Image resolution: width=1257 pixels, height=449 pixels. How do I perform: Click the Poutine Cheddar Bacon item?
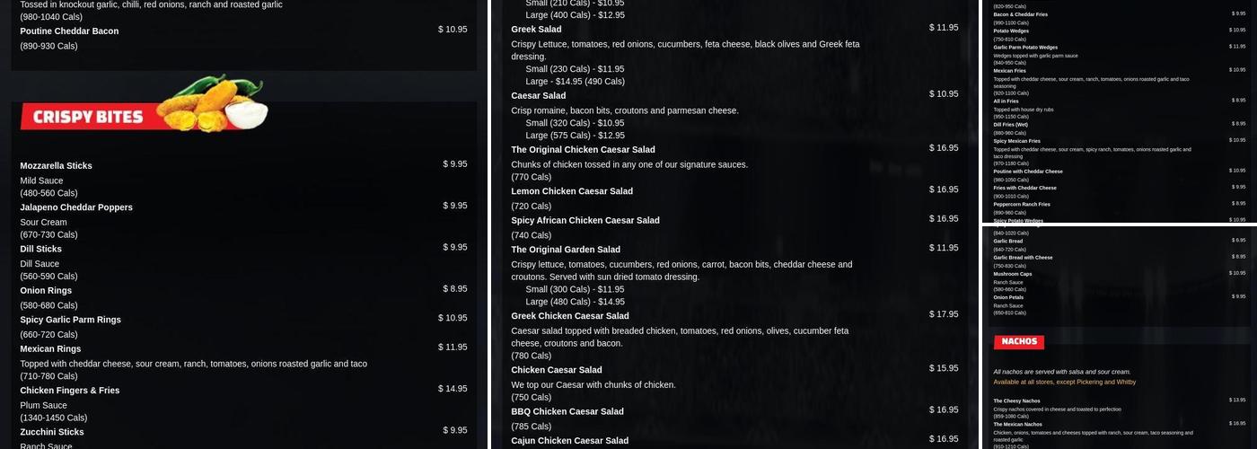(x=69, y=31)
